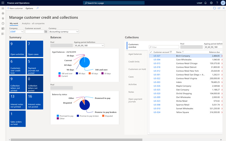
Task: Click sort arrow on Name column
Action: pyautogui.click(x=183, y=52)
